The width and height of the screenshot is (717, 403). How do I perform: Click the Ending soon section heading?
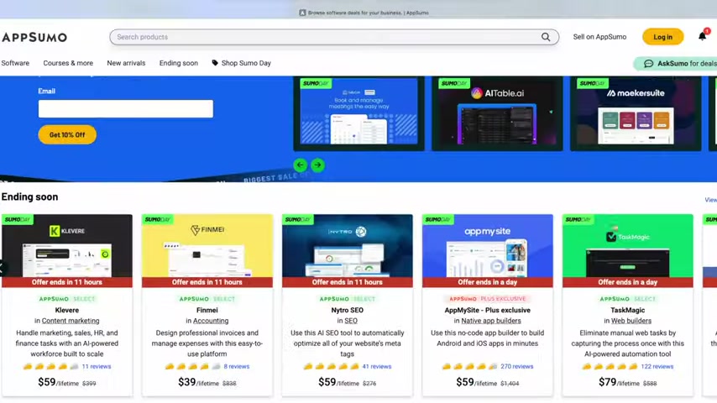click(x=29, y=196)
